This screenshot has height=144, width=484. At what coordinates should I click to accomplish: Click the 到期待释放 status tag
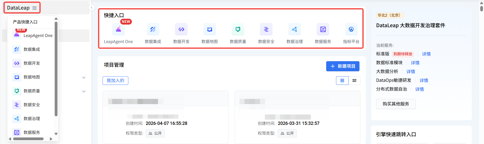[x=403, y=54]
